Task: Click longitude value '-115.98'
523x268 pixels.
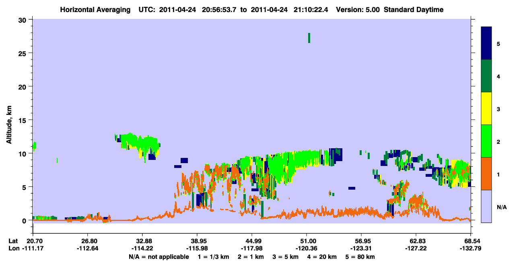Action: click(x=197, y=248)
